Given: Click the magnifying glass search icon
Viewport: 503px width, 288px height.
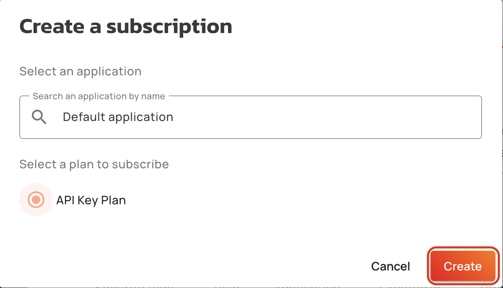Looking at the screenshot, I should pos(39,117).
